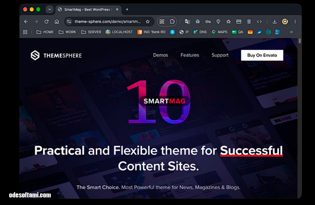Open the Support menu item
315x205 pixels.
pyautogui.click(x=220, y=55)
